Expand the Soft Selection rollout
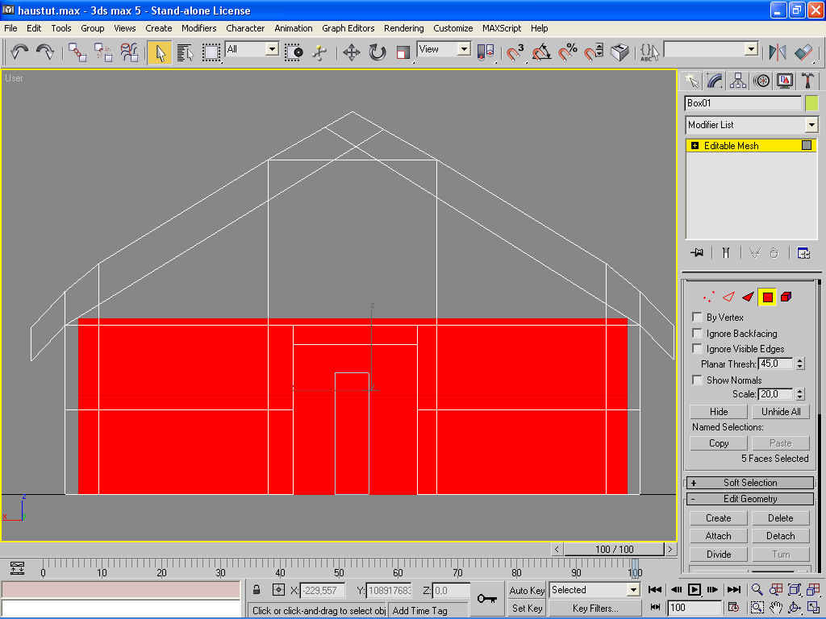Screen dimensions: 826x619 (750, 483)
